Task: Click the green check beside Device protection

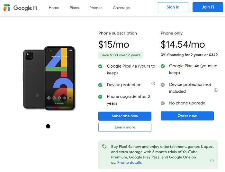Action: pyautogui.click(x=100, y=85)
